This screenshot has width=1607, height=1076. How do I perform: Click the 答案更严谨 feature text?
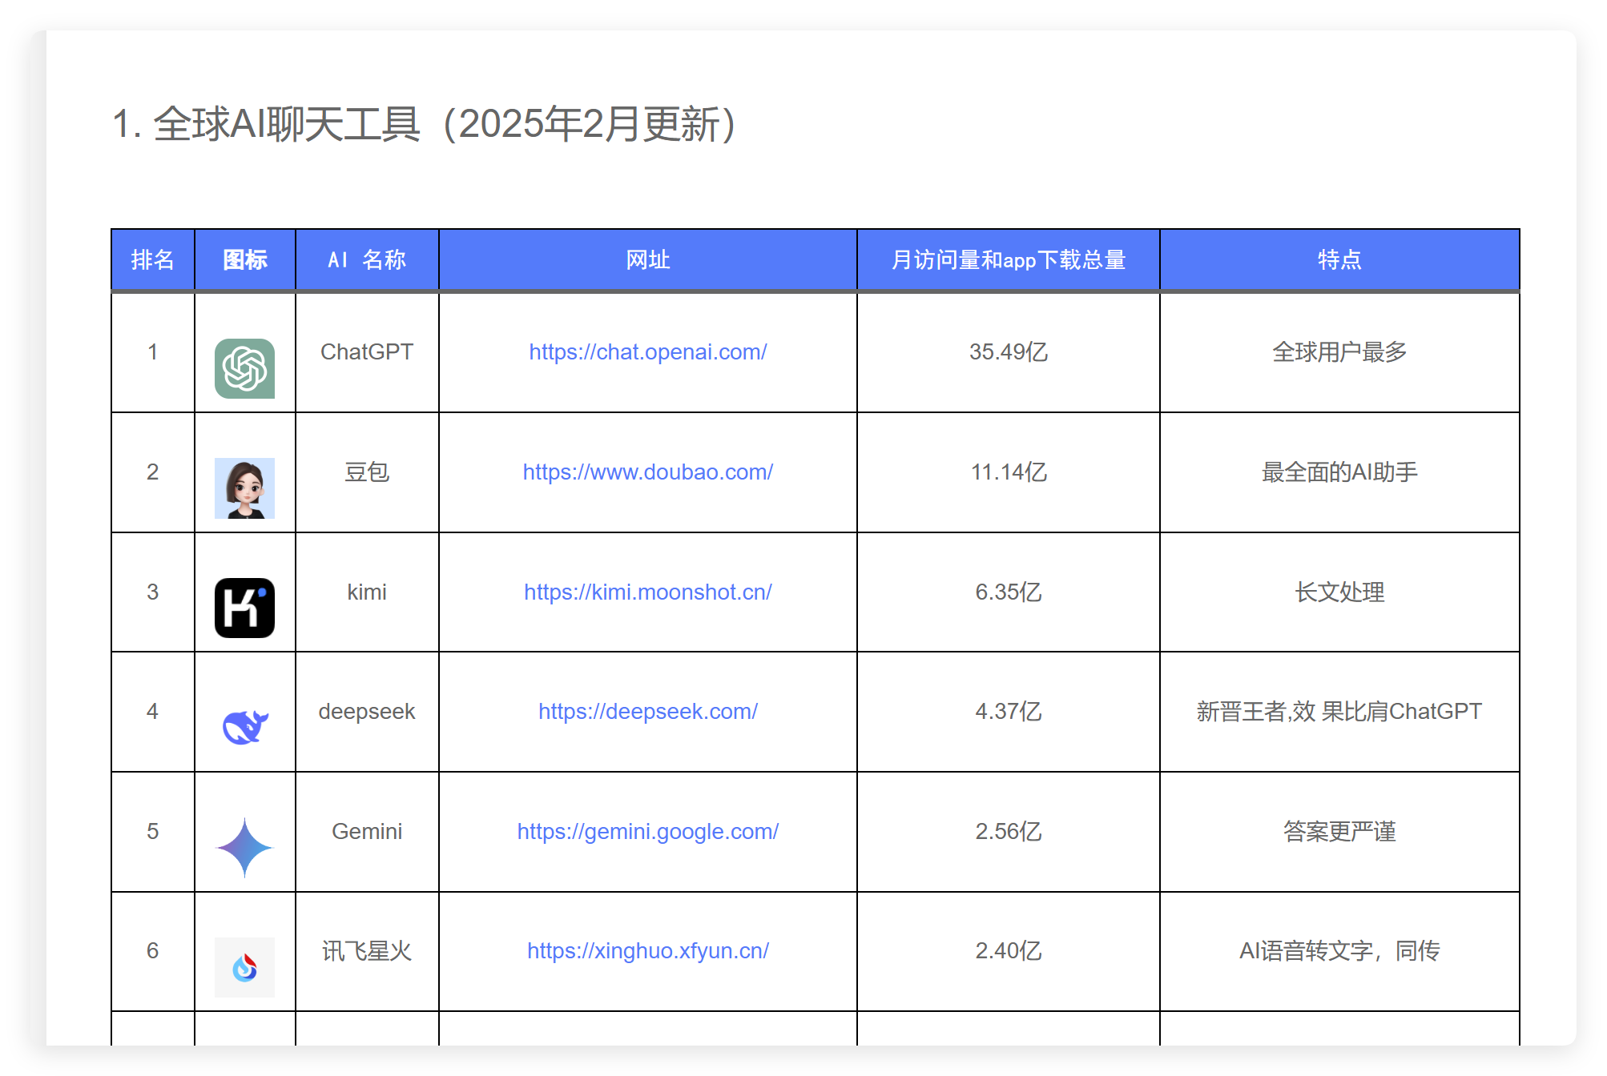click(x=1339, y=831)
